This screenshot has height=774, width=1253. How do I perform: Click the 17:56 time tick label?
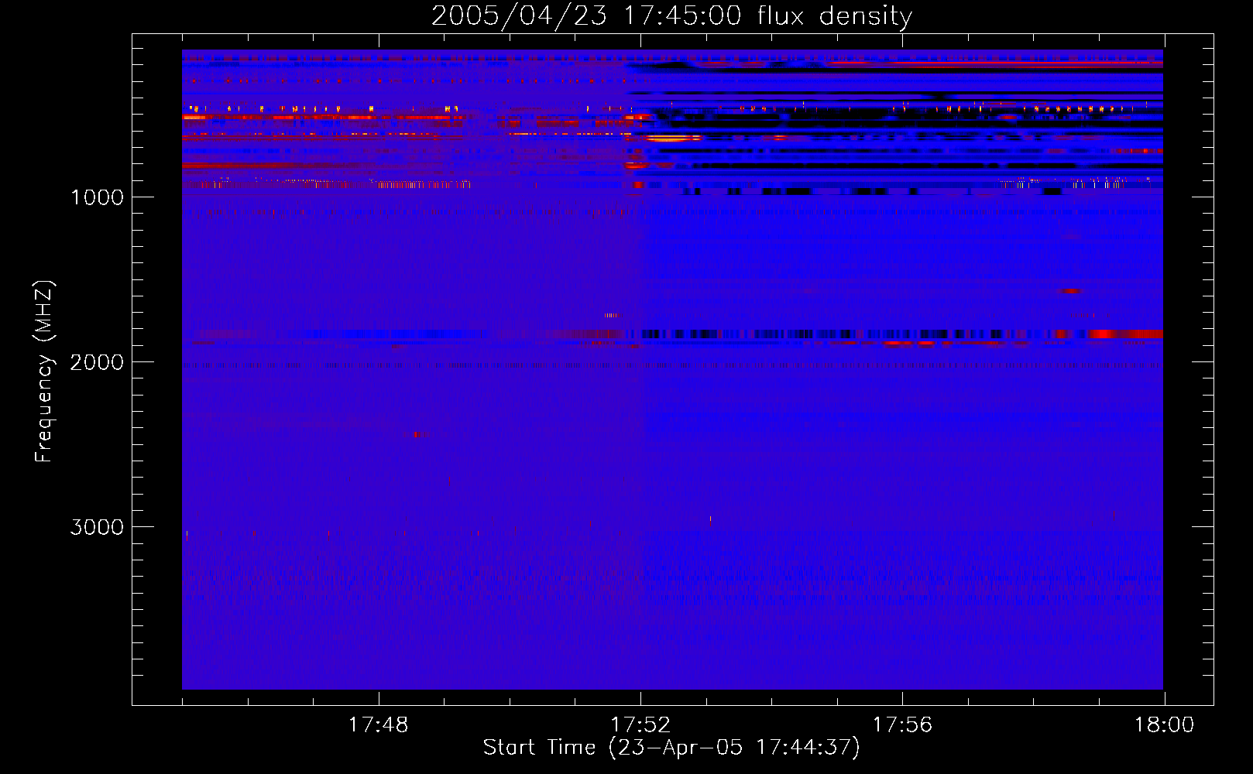pyautogui.click(x=902, y=725)
